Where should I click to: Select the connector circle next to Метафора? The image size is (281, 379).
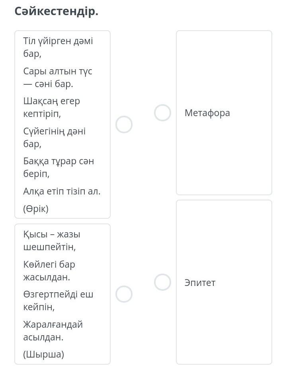162,113
